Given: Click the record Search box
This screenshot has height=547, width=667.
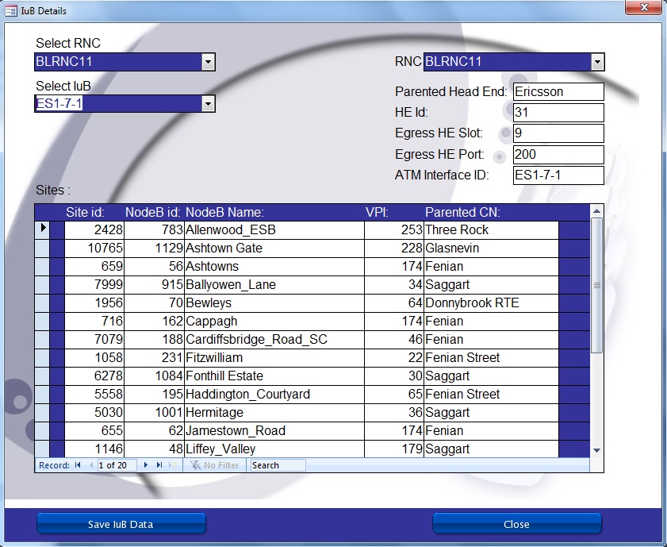Looking at the screenshot, I should pos(278,465).
